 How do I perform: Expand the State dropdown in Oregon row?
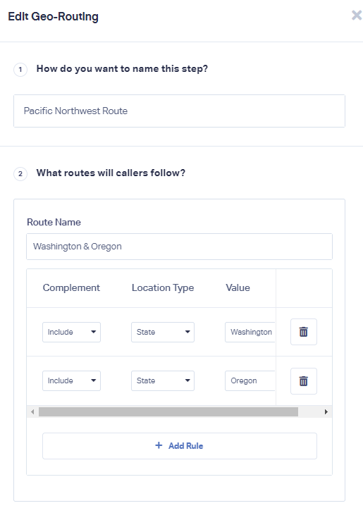tap(163, 380)
